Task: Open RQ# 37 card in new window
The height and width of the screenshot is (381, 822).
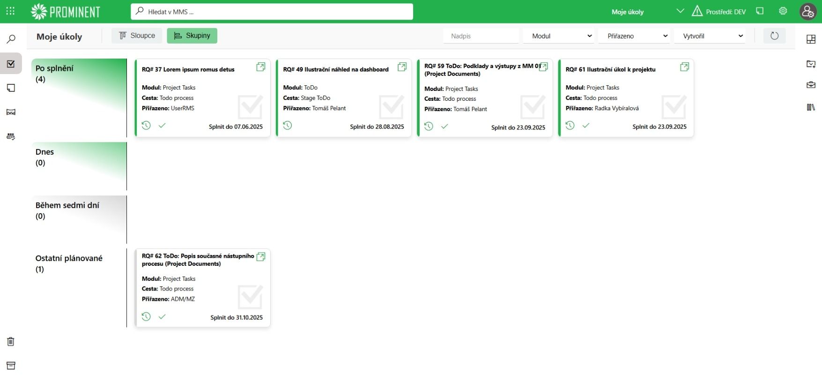Action: tap(261, 67)
